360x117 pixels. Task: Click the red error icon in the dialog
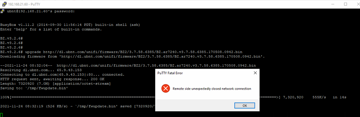(166, 88)
